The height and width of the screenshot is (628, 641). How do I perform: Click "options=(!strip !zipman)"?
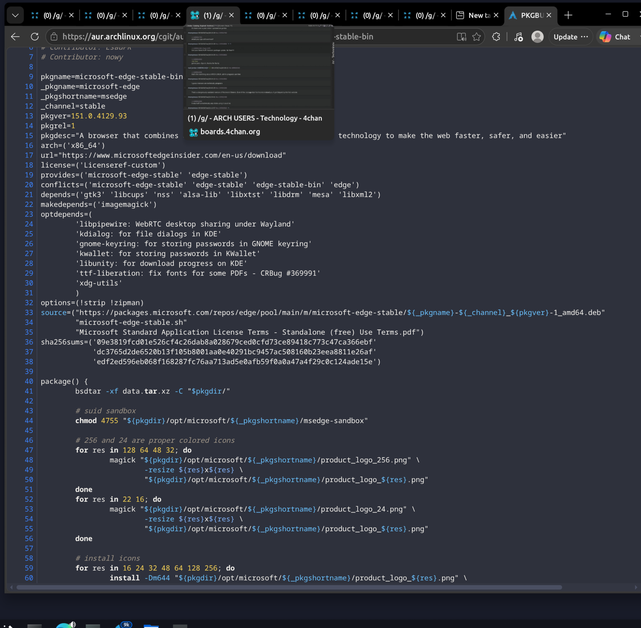(92, 303)
